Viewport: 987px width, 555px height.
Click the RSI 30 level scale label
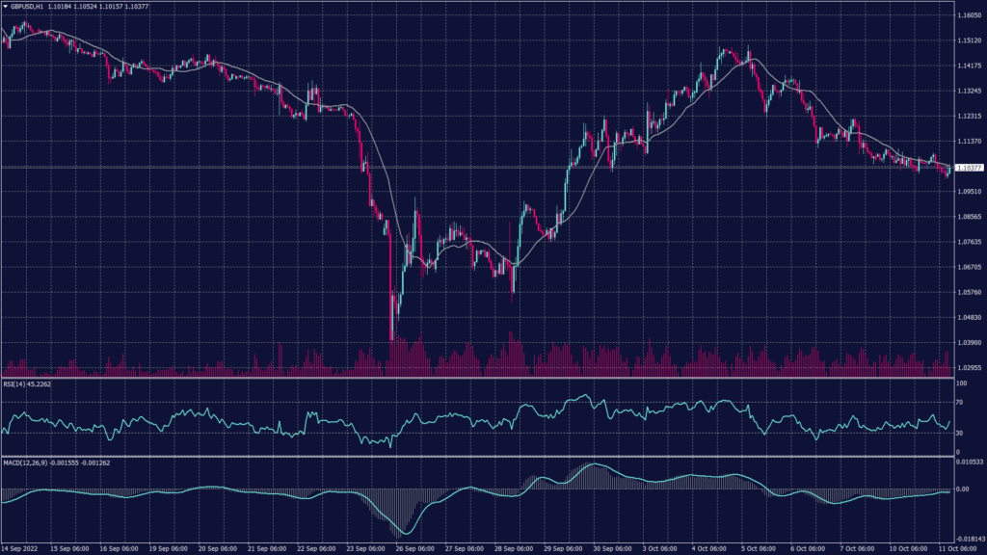(x=961, y=433)
